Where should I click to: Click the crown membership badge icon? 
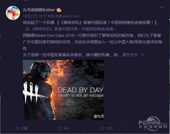pos(59,10)
